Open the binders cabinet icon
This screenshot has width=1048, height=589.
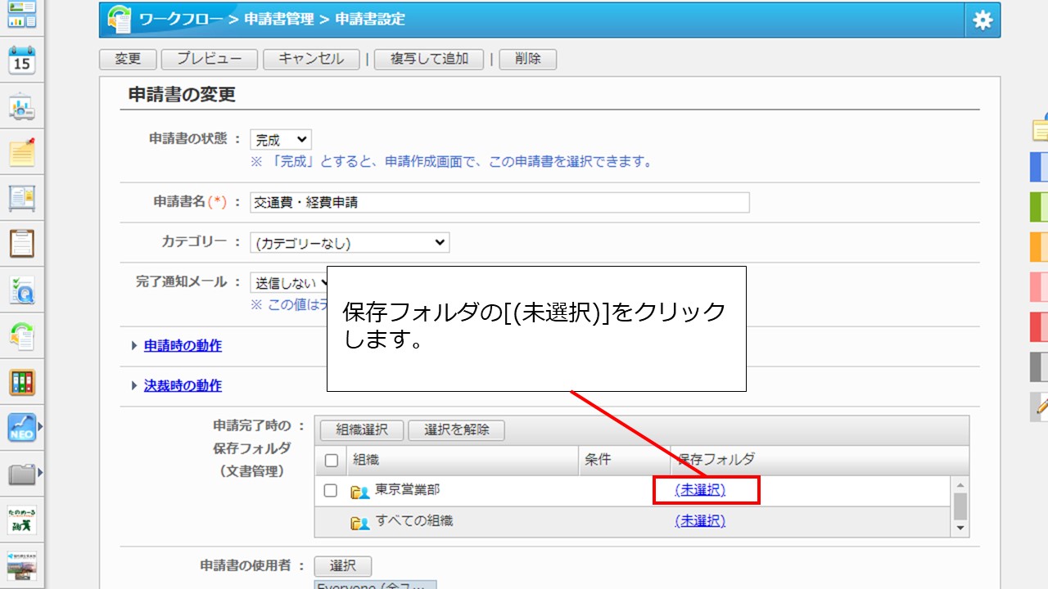[x=22, y=381]
